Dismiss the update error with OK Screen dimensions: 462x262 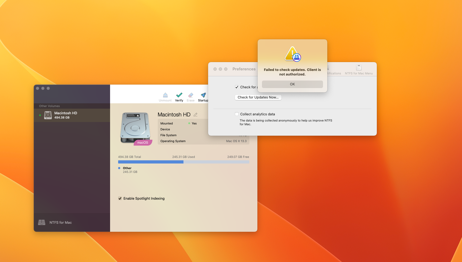292,84
